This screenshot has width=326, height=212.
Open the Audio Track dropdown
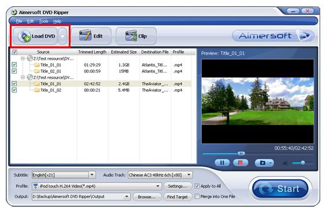pos(189,175)
